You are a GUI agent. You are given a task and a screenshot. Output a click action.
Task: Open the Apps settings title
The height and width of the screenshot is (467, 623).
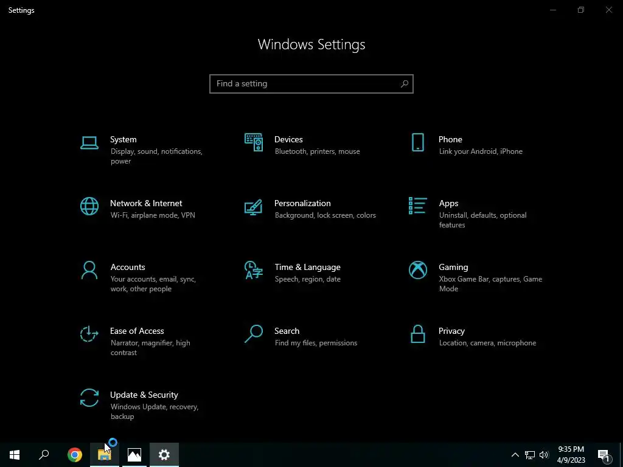pyautogui.click(x=448, y=203)
